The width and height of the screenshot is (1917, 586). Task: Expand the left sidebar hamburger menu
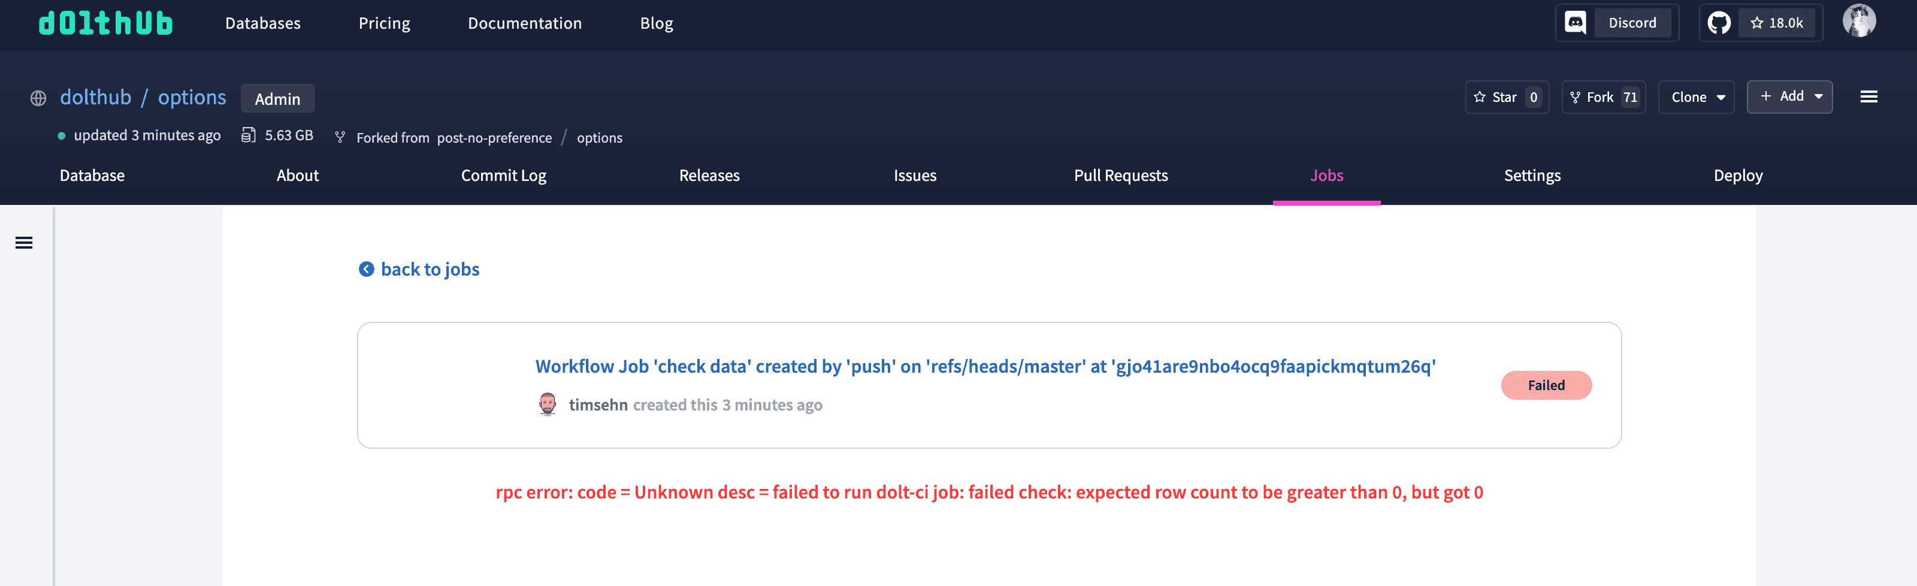(24, 243)
